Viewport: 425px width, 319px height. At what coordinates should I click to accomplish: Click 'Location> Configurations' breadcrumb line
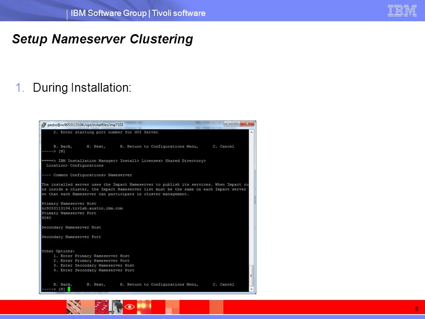(x=75, y=165)
